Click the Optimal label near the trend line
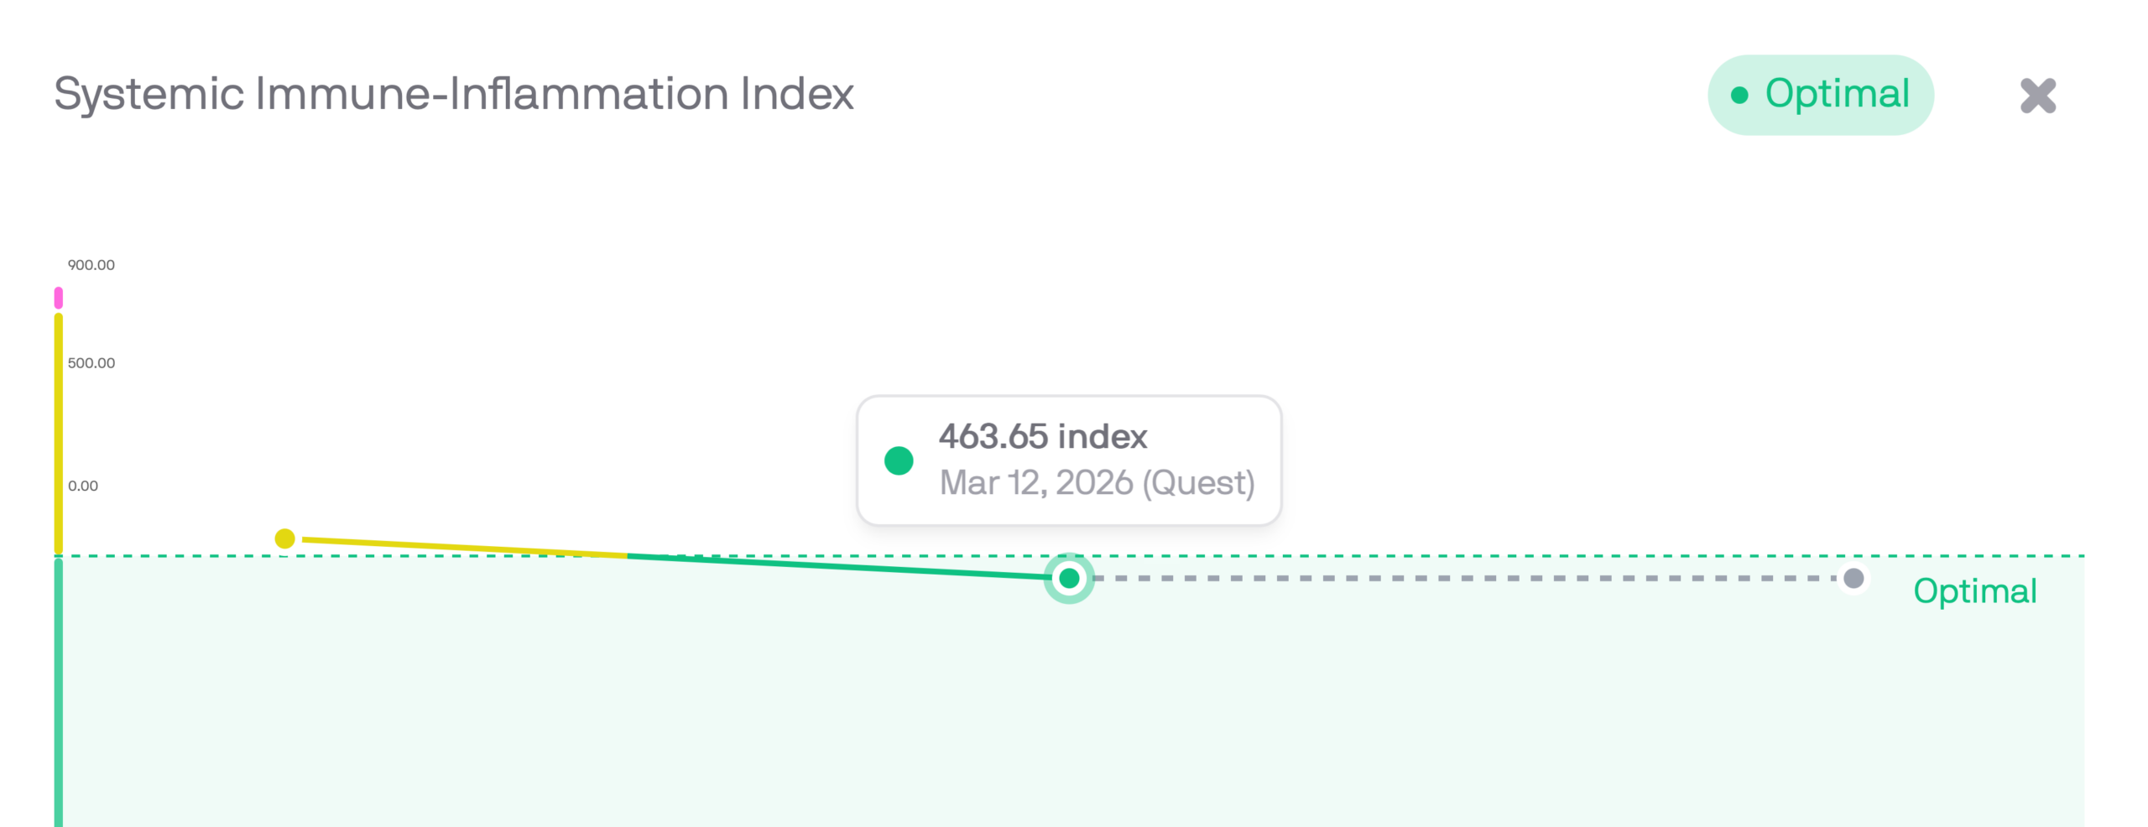 pyautogui.click(x=1975, y=592)
